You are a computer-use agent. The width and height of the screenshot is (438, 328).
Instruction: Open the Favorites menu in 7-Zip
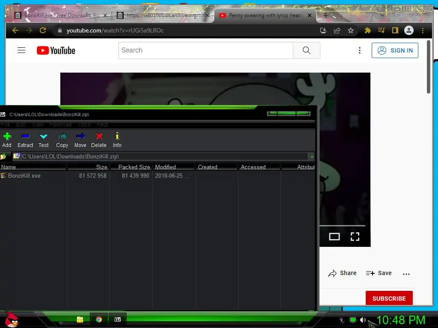point(61,124)
